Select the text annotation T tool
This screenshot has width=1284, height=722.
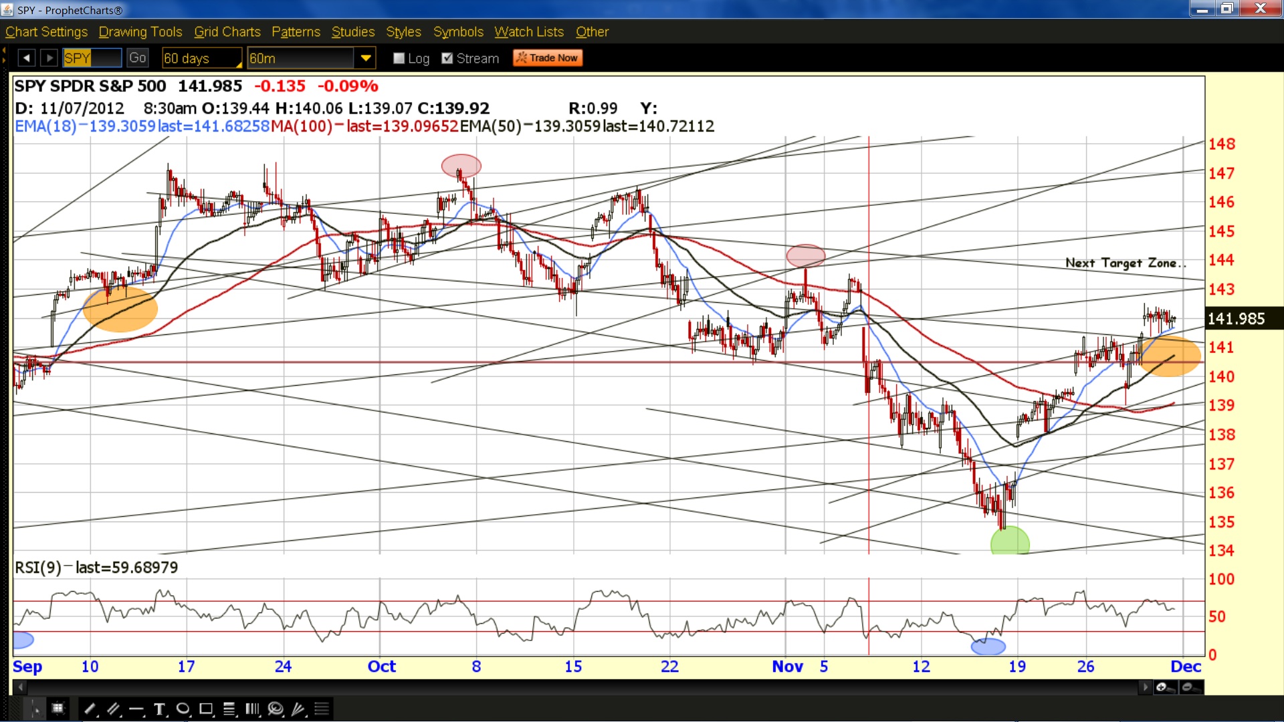[159, 709]
